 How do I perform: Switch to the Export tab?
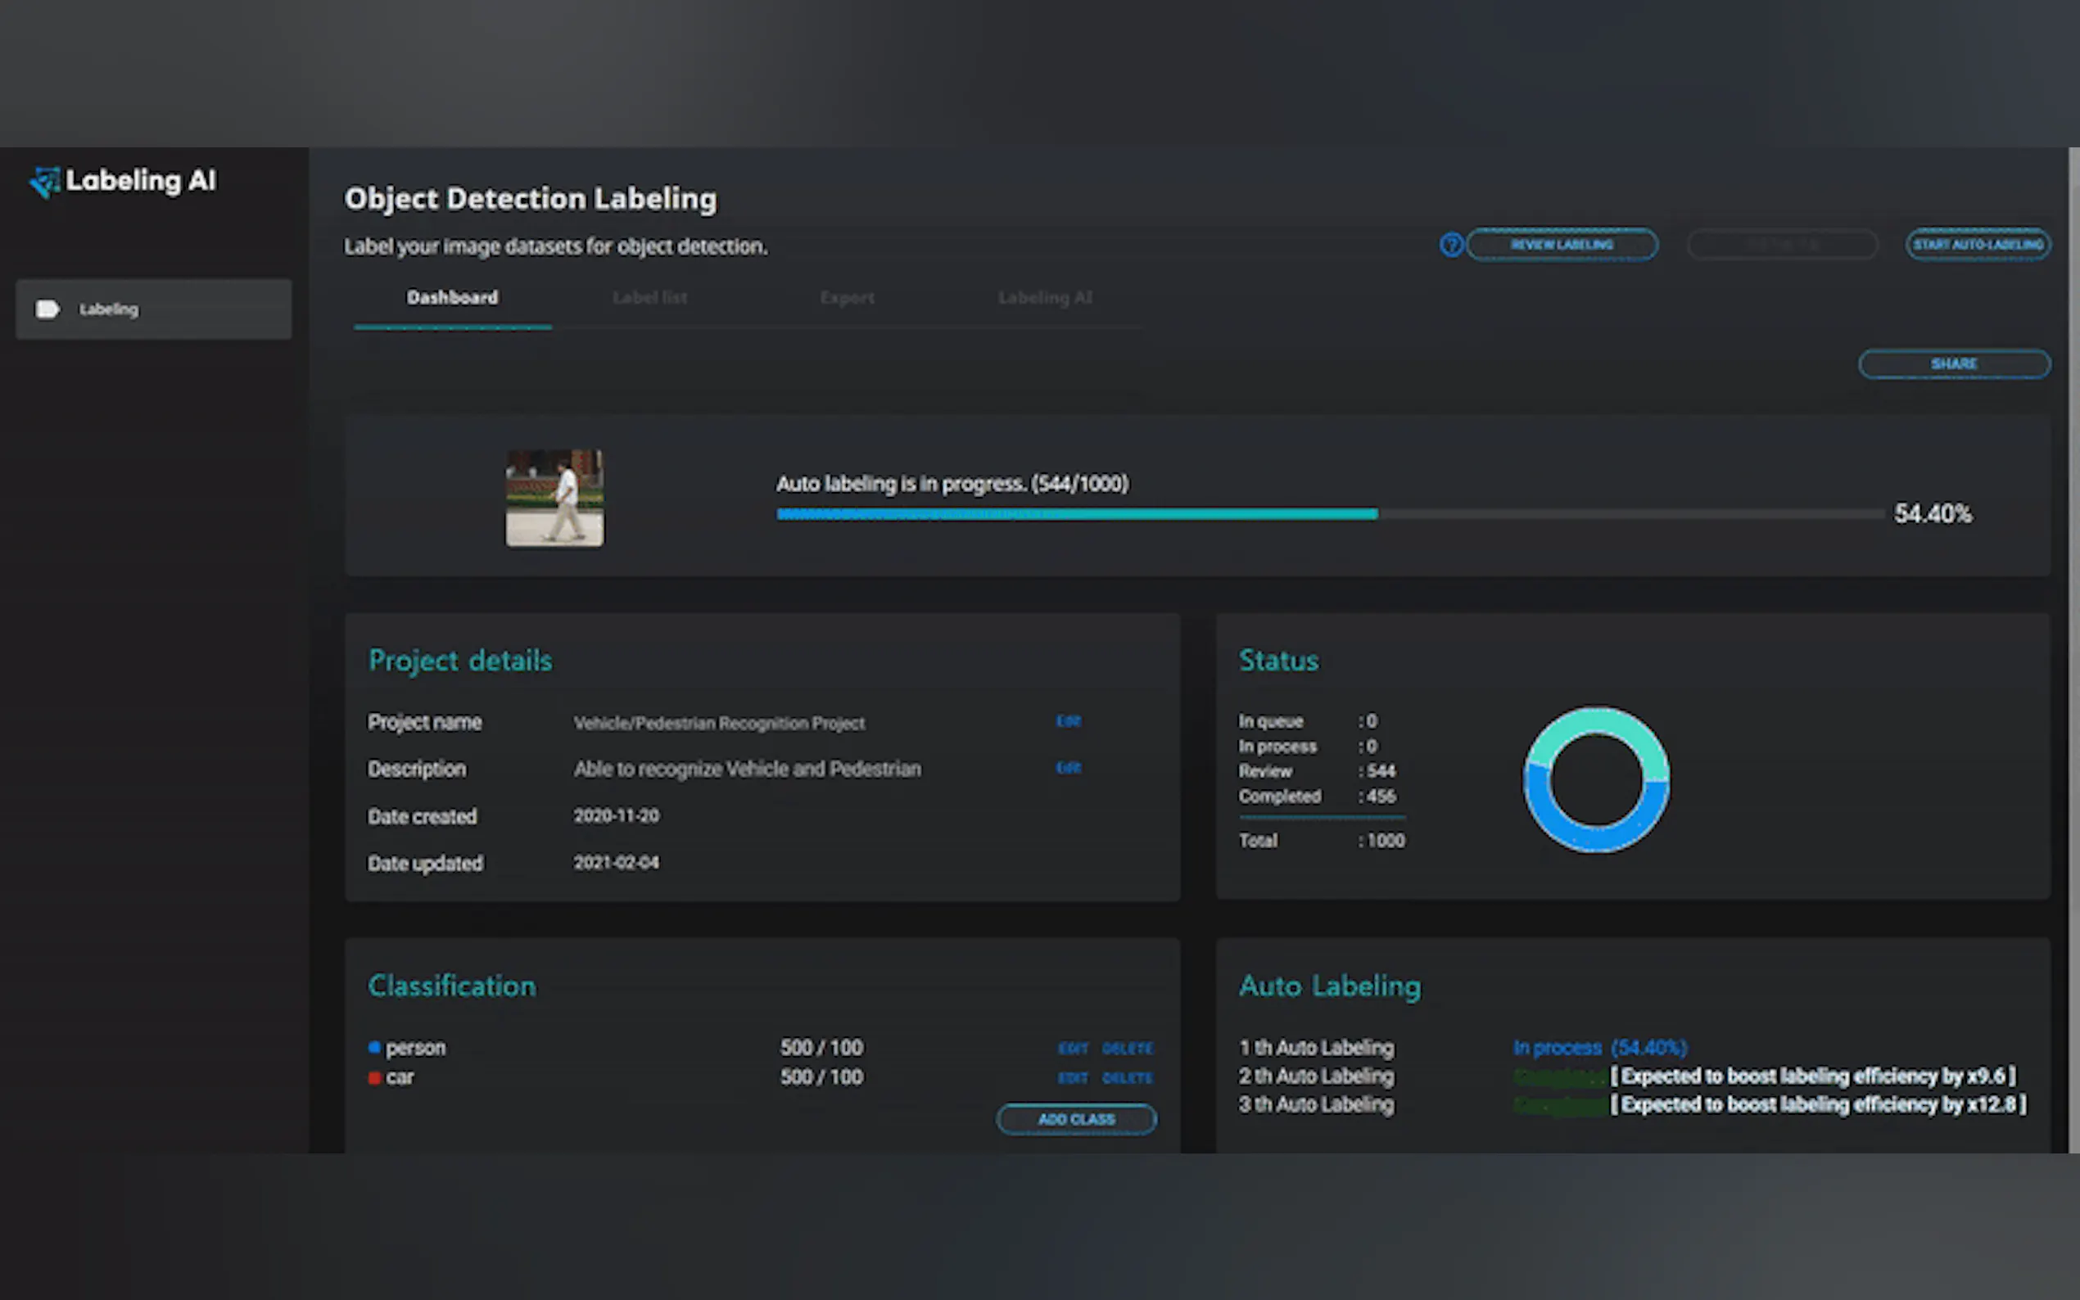847,297
